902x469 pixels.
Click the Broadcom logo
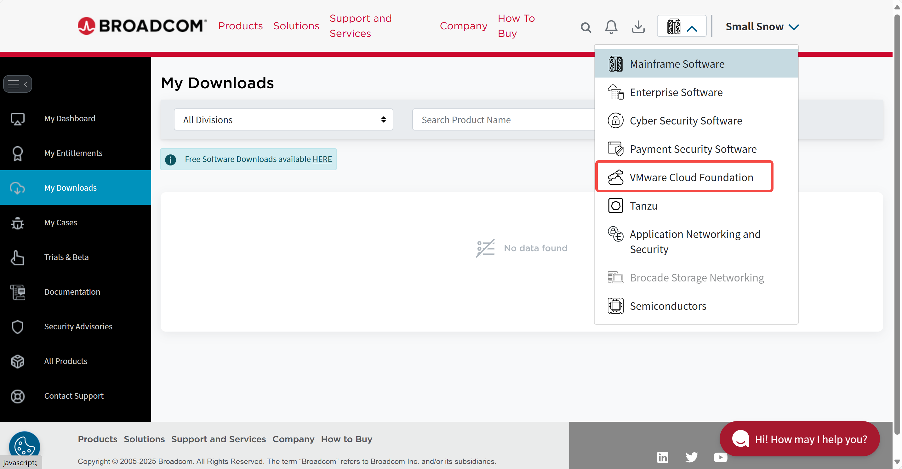click(x=142, y=26)
